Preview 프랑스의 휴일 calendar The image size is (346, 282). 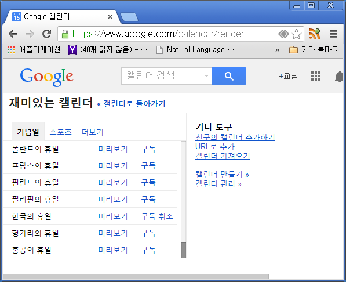click(113, 165)
